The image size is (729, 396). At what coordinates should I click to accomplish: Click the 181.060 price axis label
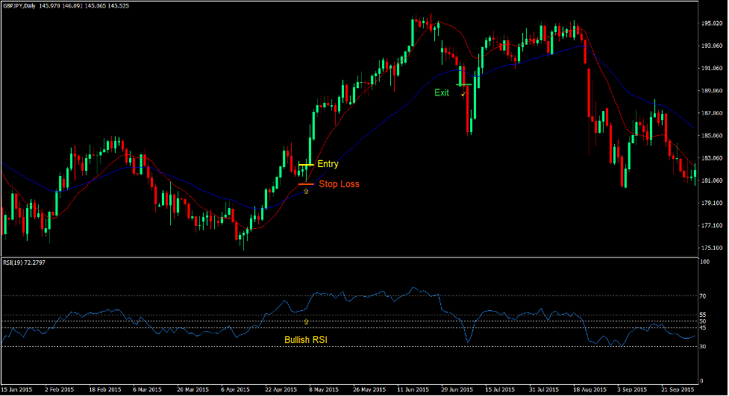click(712, 180)
